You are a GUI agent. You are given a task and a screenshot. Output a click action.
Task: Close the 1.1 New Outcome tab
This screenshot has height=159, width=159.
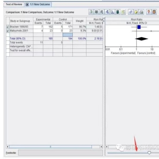(27, 5)
